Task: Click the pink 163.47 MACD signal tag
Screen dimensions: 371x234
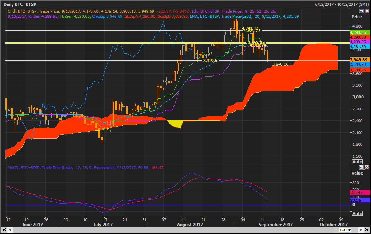Action: 360,192
